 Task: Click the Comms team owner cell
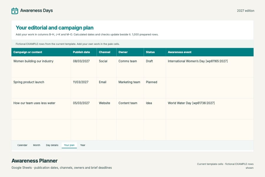[x=130, y=67]
